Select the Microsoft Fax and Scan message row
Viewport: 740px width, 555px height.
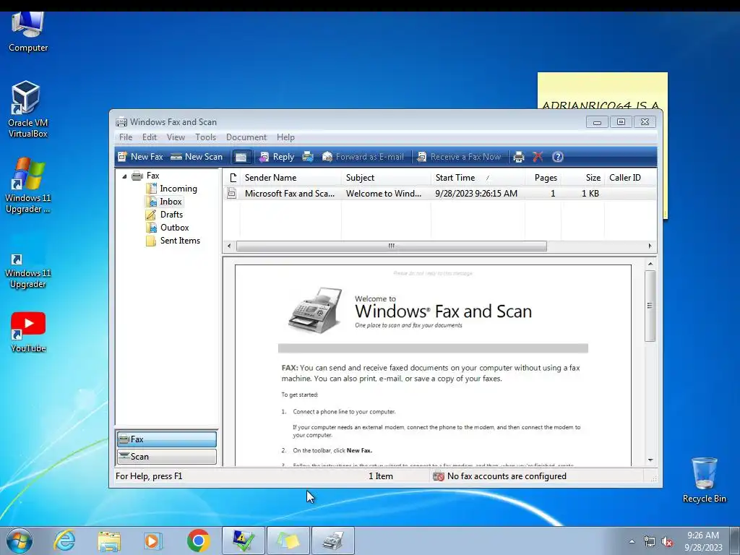click(439, 193)
